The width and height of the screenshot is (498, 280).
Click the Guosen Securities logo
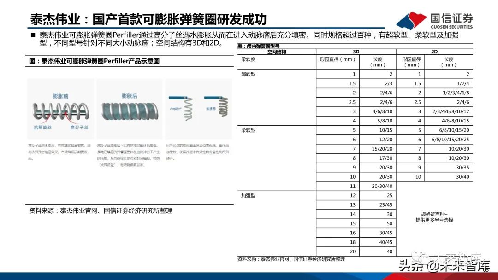[x=434, y=21]
